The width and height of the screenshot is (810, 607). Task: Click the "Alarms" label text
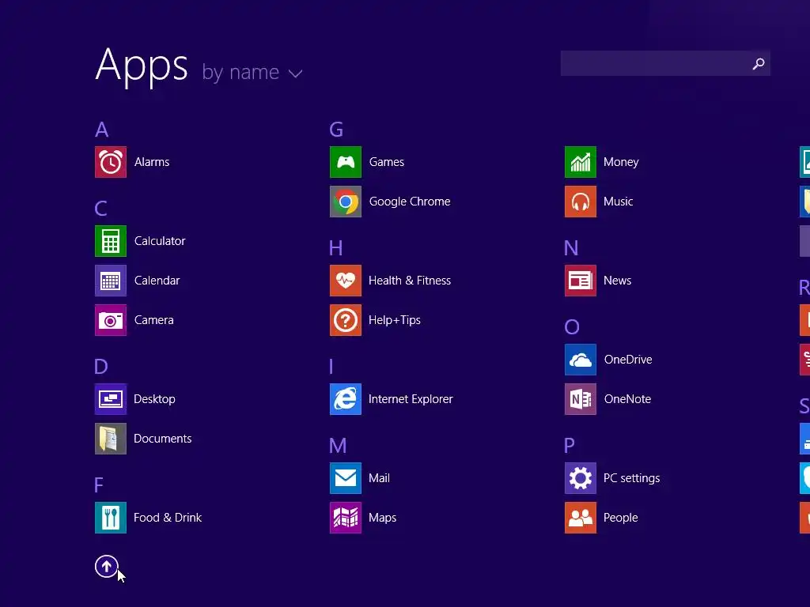152,162
